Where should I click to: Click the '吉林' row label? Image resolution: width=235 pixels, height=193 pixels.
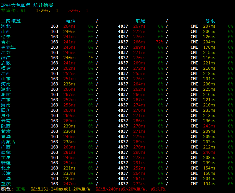(6, 42)
